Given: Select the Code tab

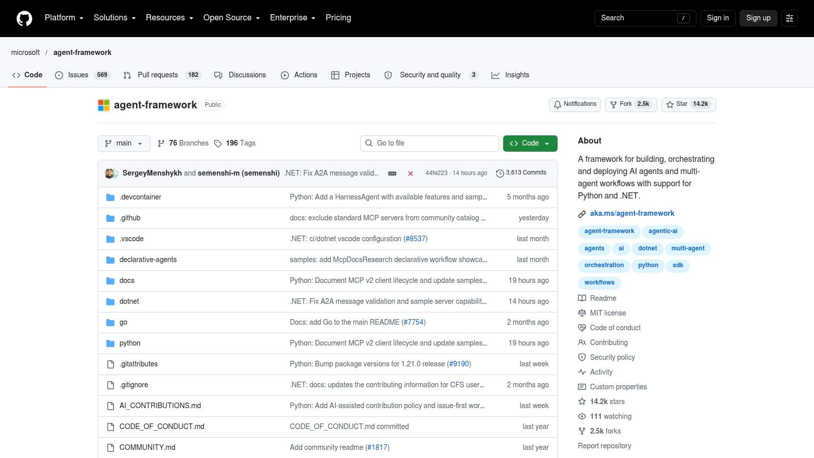Looking at the screenshot, I should (x=27, y=75).
